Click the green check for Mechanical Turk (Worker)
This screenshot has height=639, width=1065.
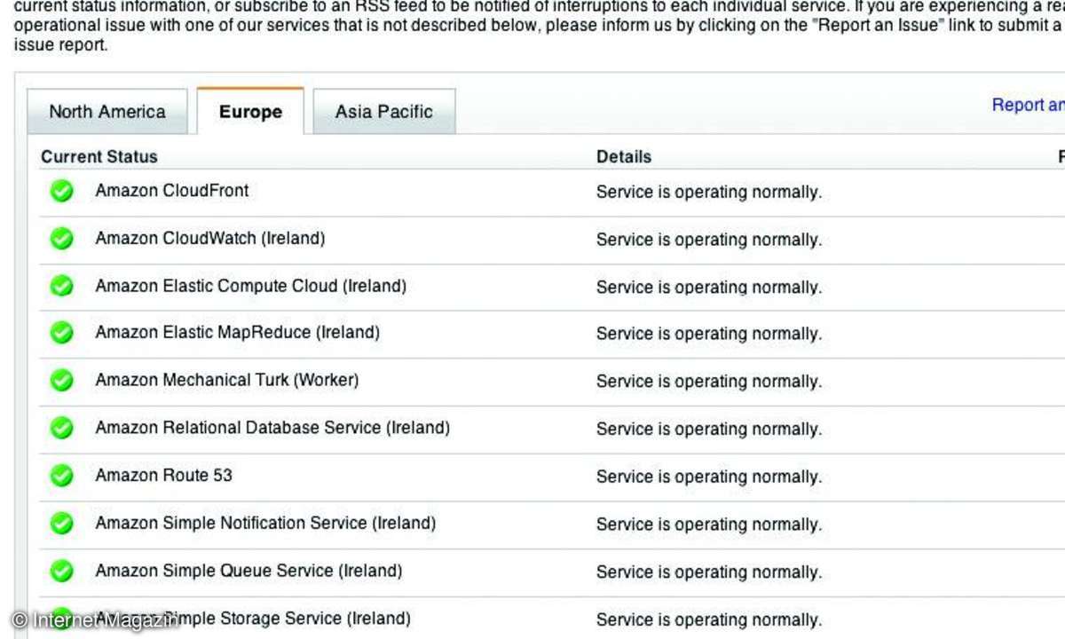coord(61,380)
